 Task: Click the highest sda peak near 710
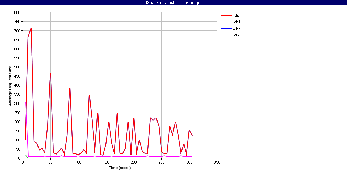pyautogui.click(x=31, y=28)
